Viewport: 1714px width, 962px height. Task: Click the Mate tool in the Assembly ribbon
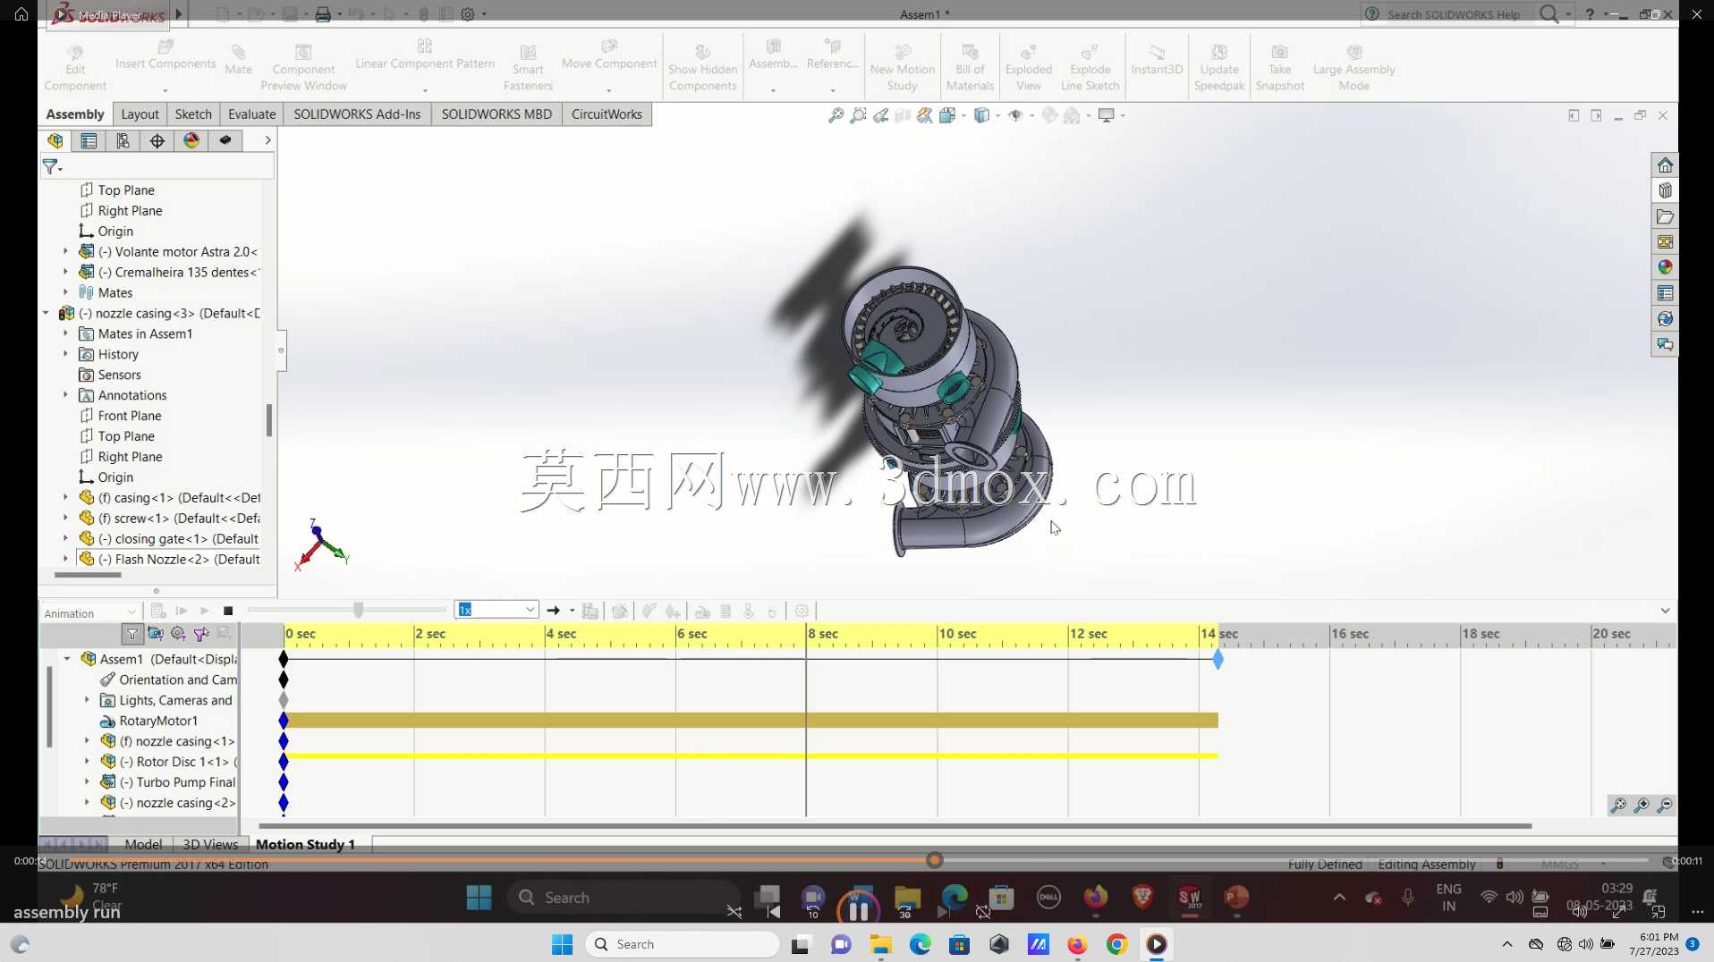[x=238, y=60]
